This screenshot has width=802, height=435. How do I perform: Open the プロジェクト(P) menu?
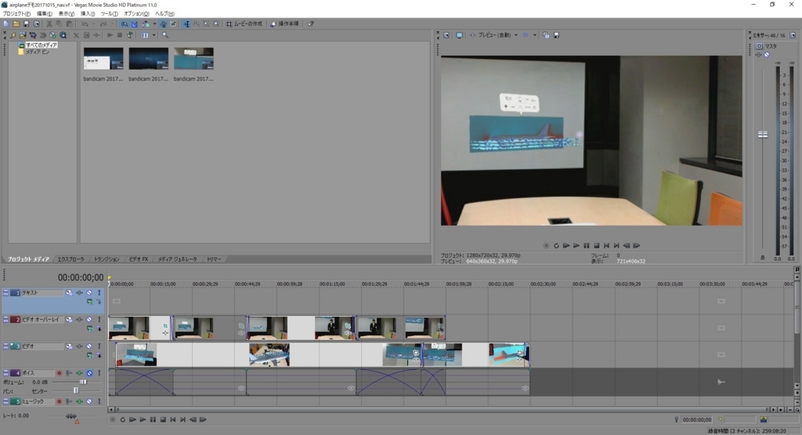pos(16,14)
